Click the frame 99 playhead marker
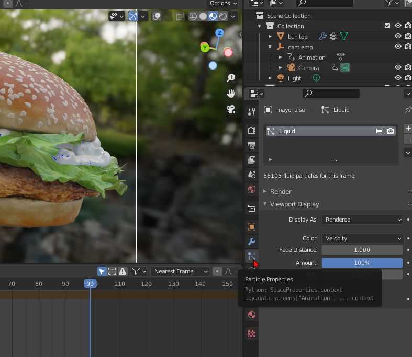Screen dimensions: 412x357 tap(90, 284)
